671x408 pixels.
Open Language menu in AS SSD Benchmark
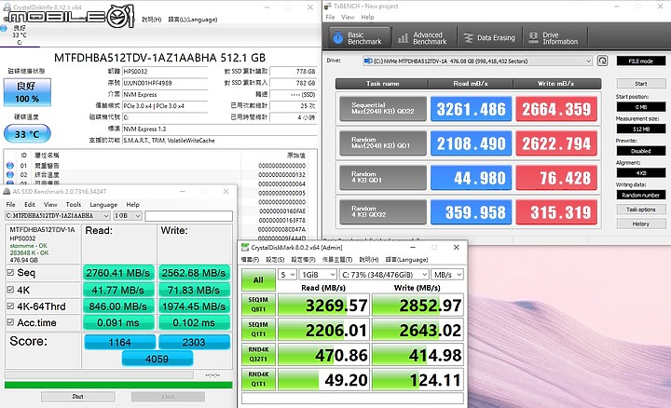pos(103,204)
